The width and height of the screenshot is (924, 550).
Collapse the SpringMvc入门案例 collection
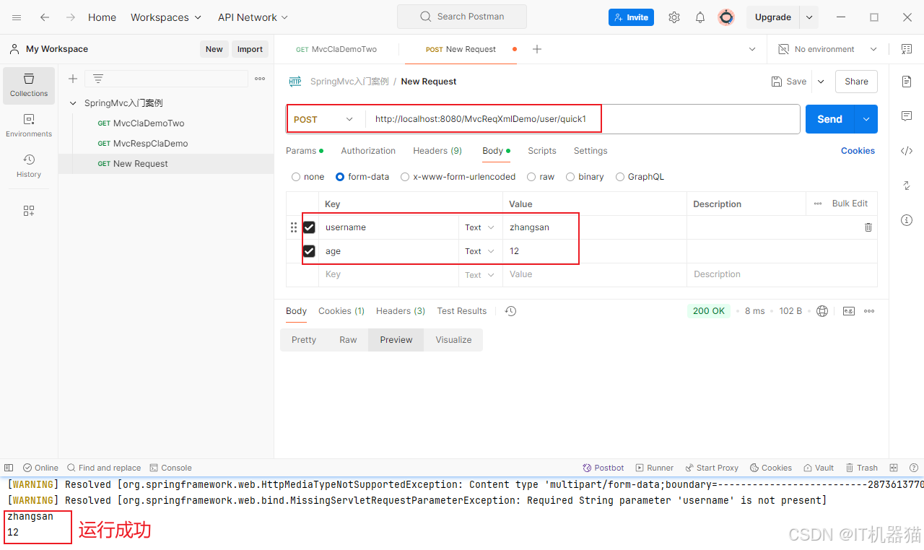coord(73,103)
